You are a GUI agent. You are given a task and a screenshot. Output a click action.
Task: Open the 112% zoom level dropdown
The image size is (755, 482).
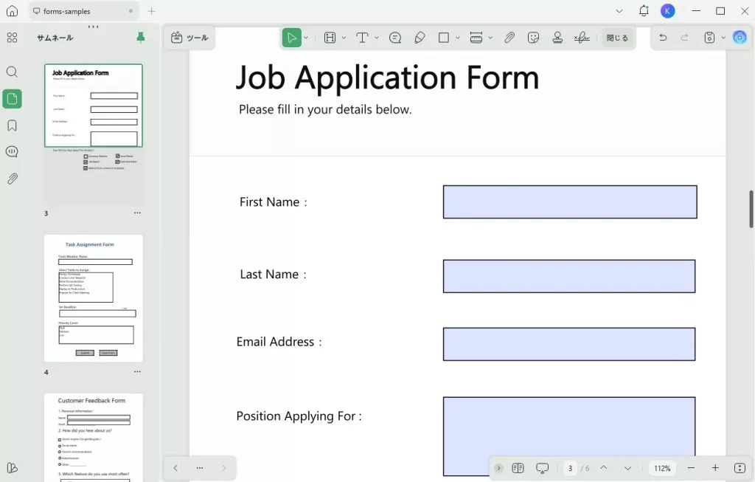click(x=663, y=468)
